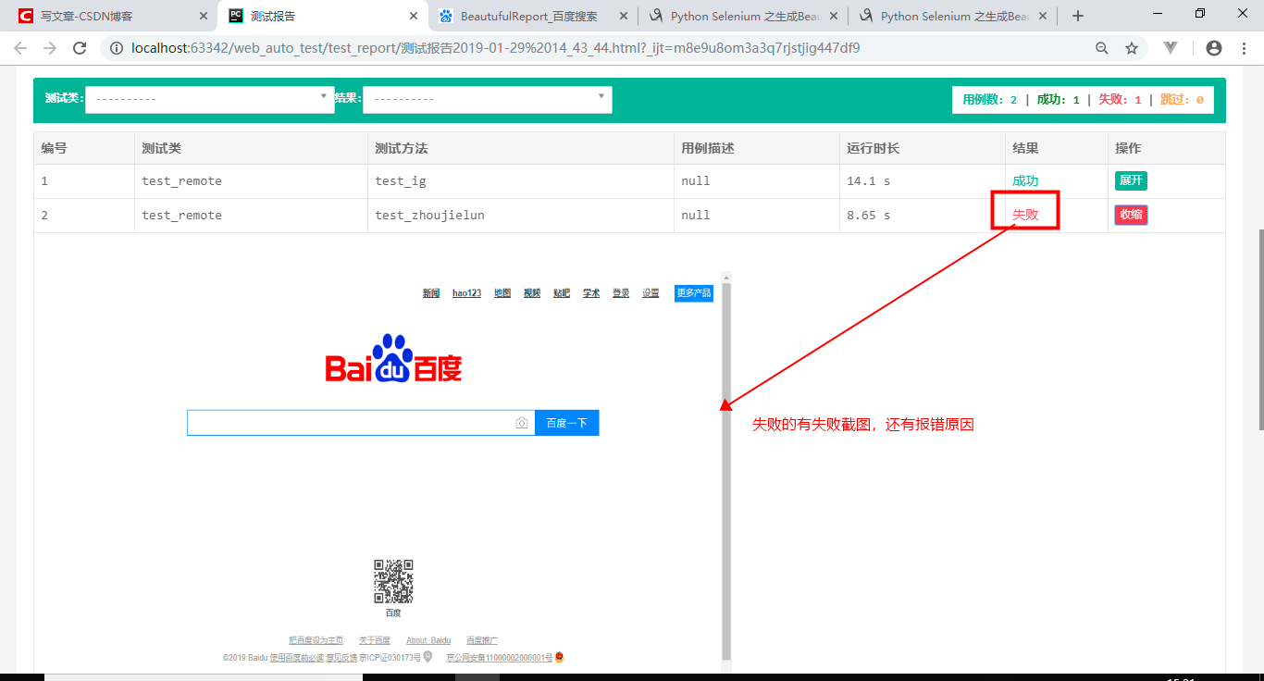Click the test_ig method cell
Viewport: 1264px width, 681px height.
pos(521,181)
